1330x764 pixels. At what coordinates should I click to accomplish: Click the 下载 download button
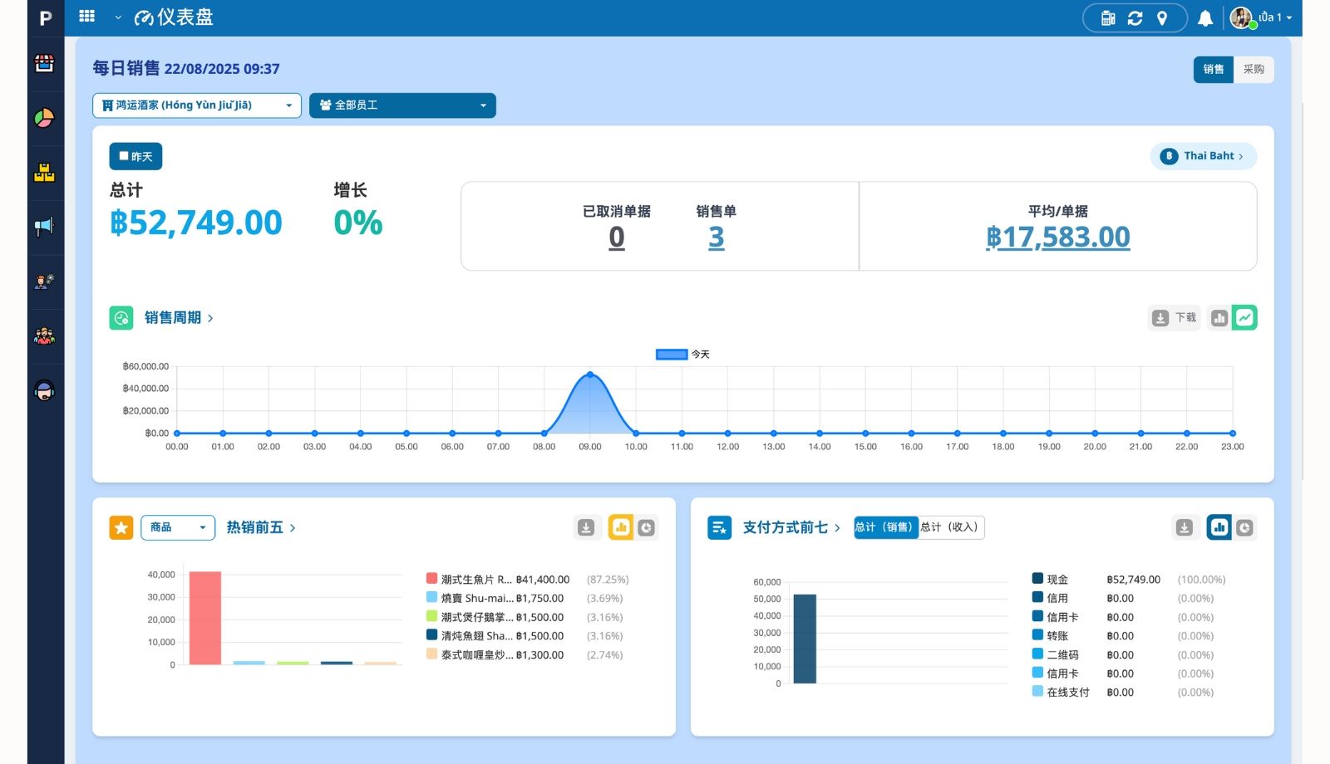coord(1174,318)
